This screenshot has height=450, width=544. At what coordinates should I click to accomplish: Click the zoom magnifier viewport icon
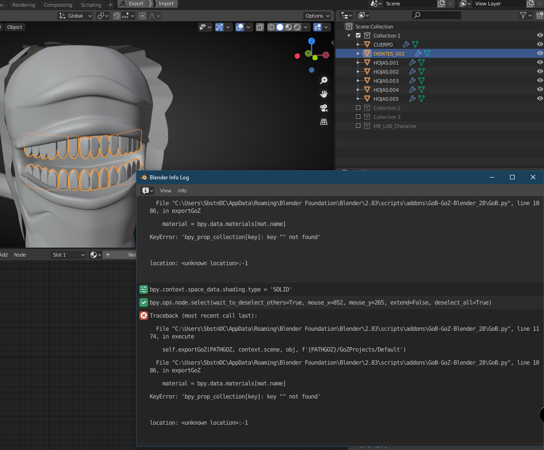[x=324, y=80]
